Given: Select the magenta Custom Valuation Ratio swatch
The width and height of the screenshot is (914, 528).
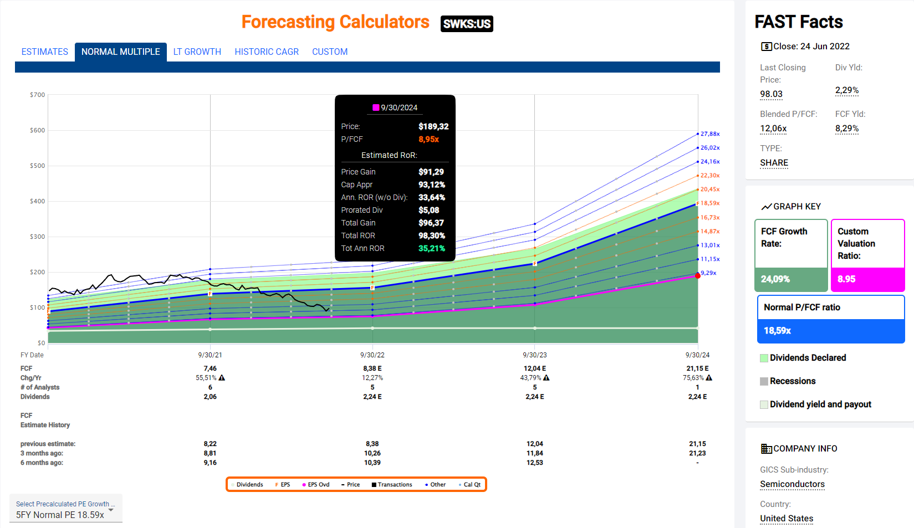Looking at the screenshot, I should coord(867,279).
